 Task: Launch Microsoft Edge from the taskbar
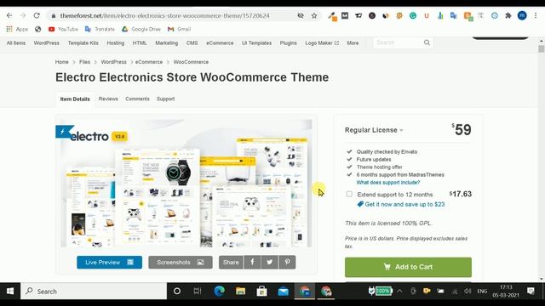219,291
